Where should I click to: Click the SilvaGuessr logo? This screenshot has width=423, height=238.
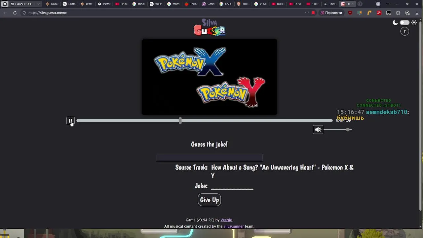click(x=209, y=27)
